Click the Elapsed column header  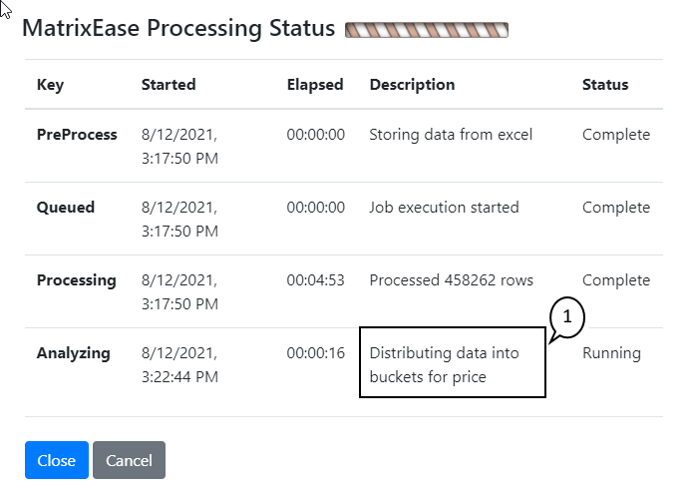coord(314,85)
